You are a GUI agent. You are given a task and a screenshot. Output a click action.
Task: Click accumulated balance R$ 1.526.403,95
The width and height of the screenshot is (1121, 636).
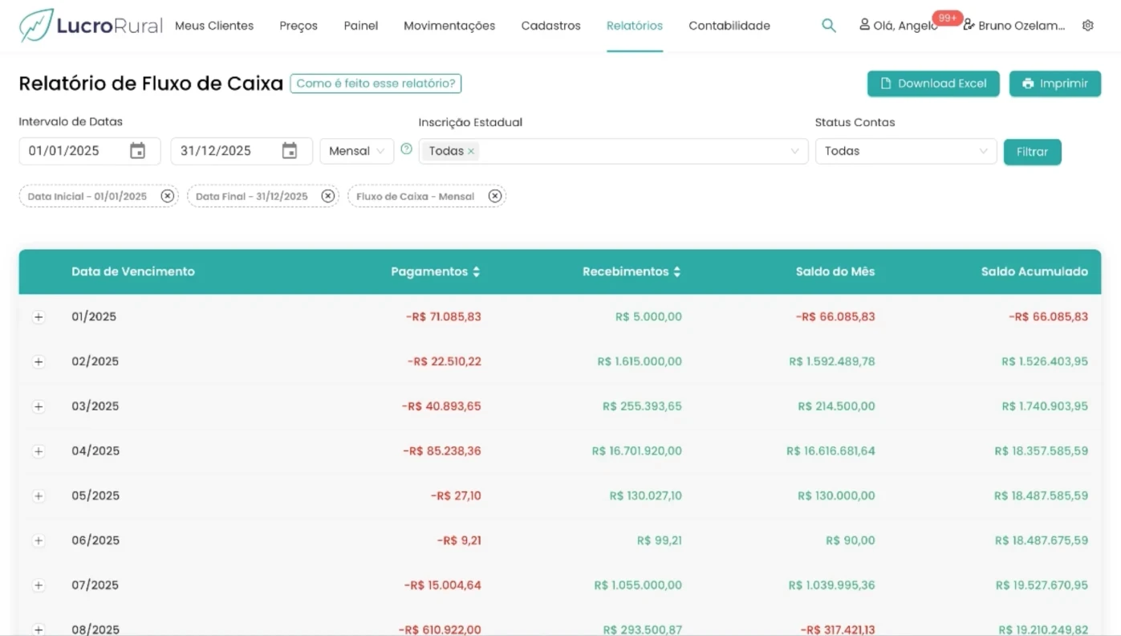click(1045, 361)
